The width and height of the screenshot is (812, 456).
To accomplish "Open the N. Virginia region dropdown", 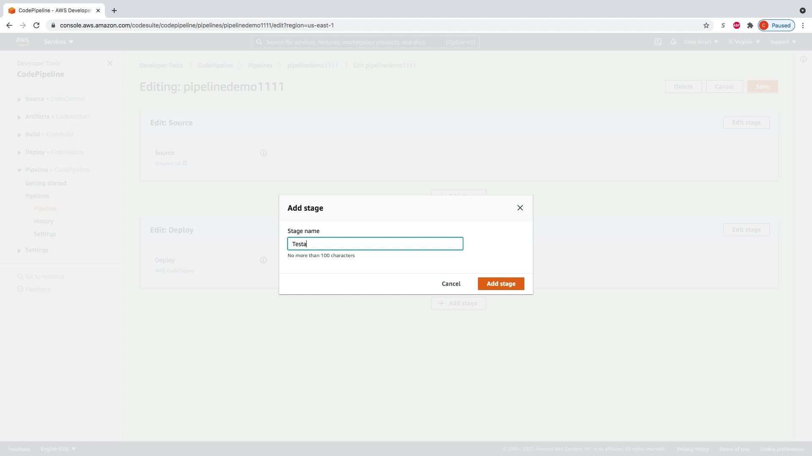I will pos(744,42).
